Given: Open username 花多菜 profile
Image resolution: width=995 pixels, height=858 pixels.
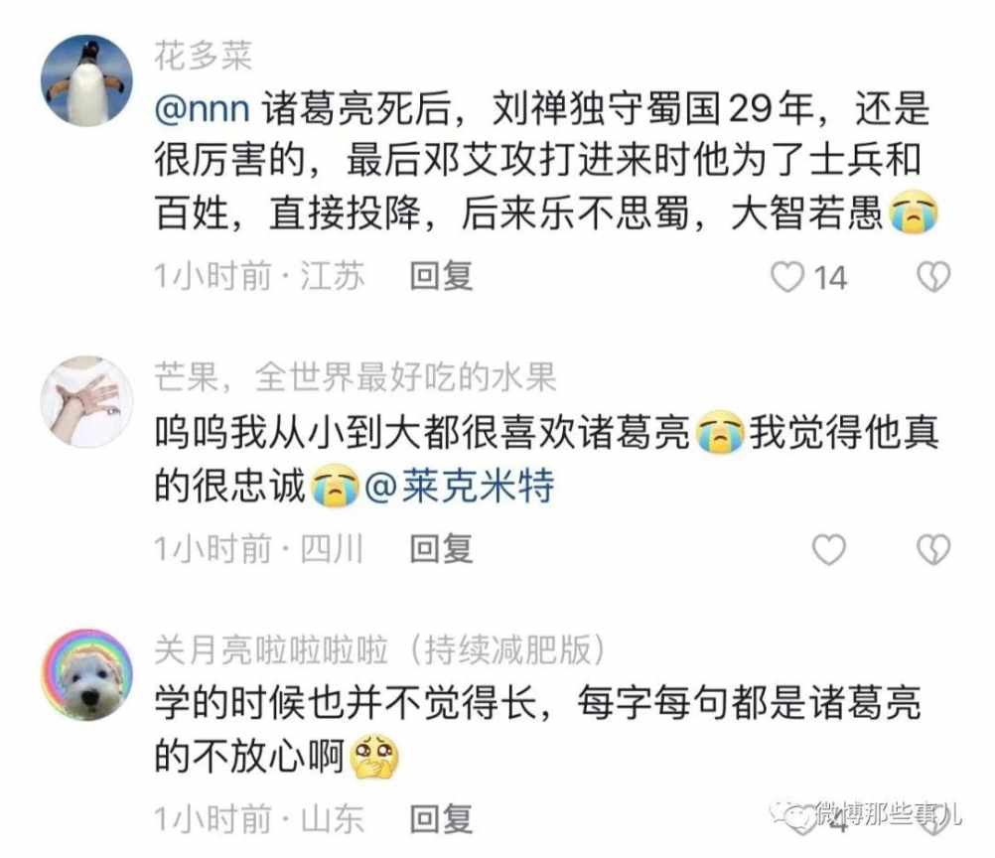Looking at the screenshot, I should pyautogui.click(x=203, y=56).
